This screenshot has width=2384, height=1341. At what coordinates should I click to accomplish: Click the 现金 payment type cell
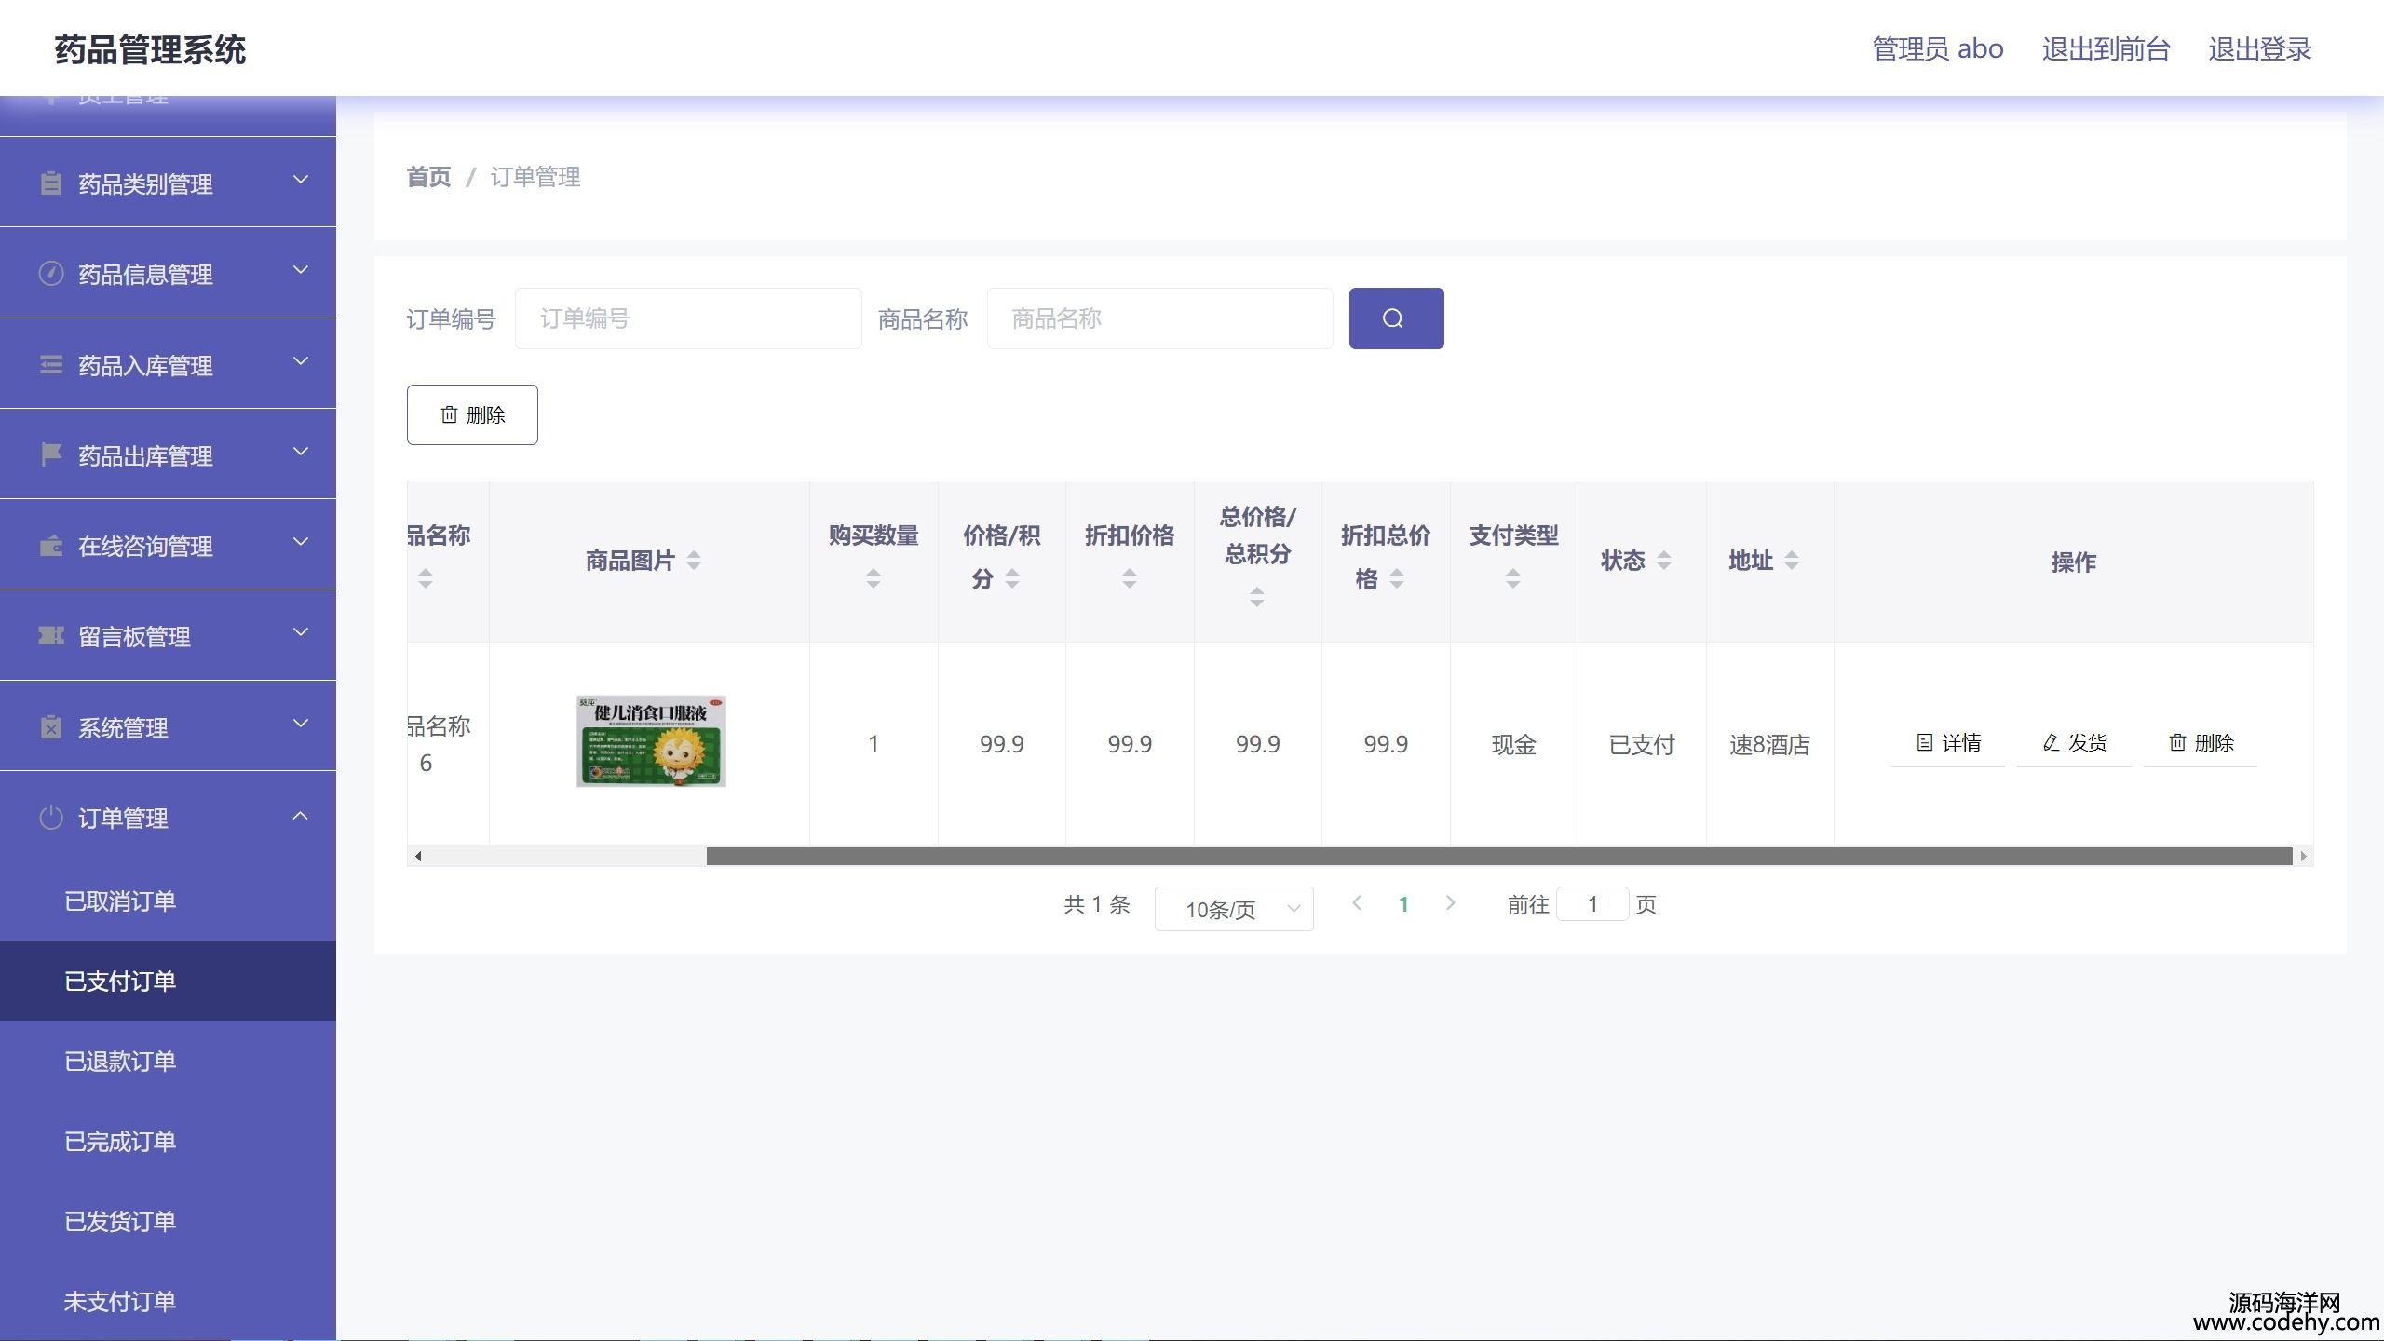(x=1513, y=744)
